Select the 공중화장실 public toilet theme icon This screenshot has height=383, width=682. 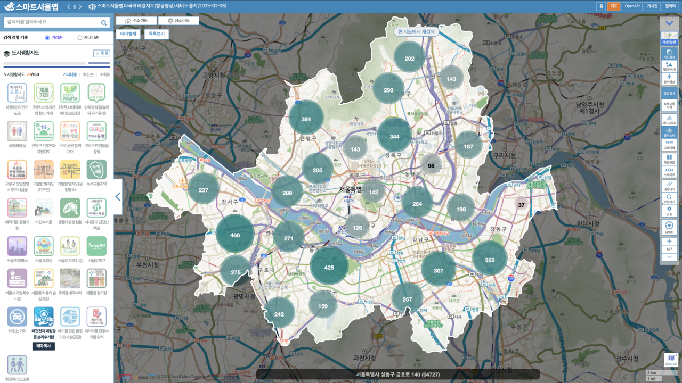pos(17,130)
